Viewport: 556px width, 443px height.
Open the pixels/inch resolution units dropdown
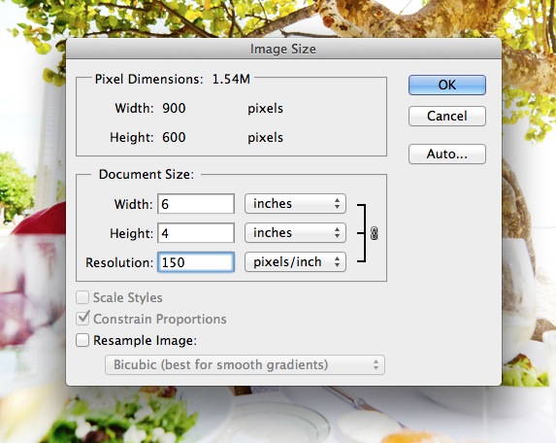coord(295,262)
